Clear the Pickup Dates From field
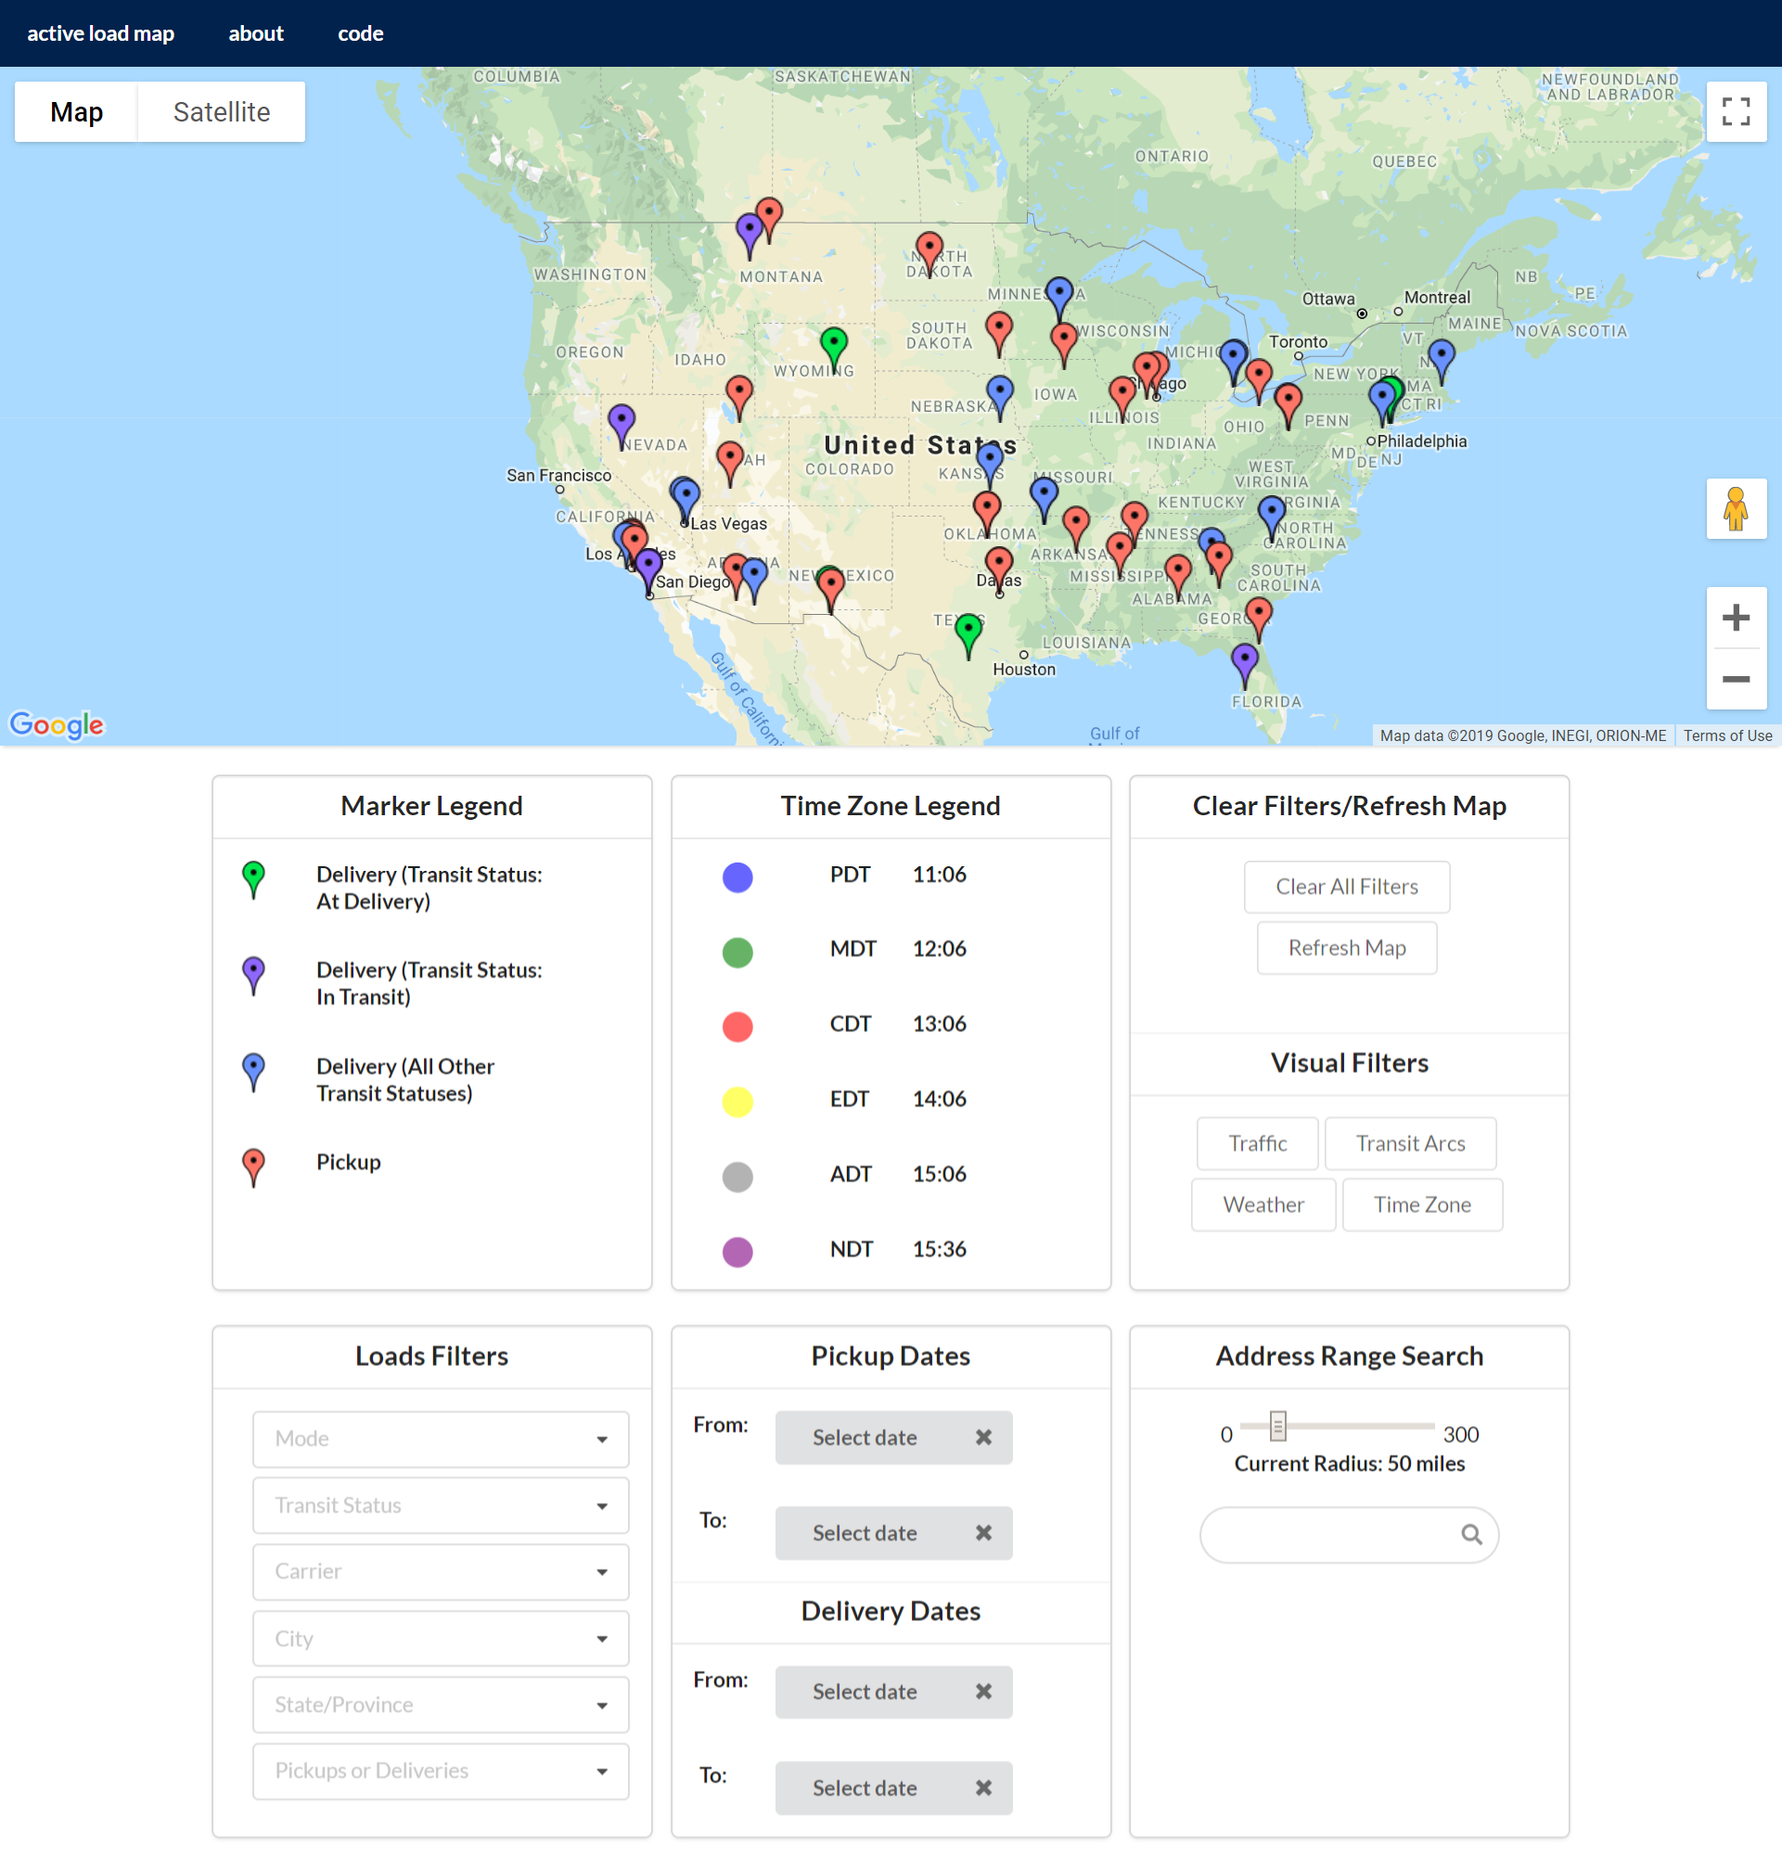The height and width of the screenshot is (1866, 1782). click(x=983, y=1437)
